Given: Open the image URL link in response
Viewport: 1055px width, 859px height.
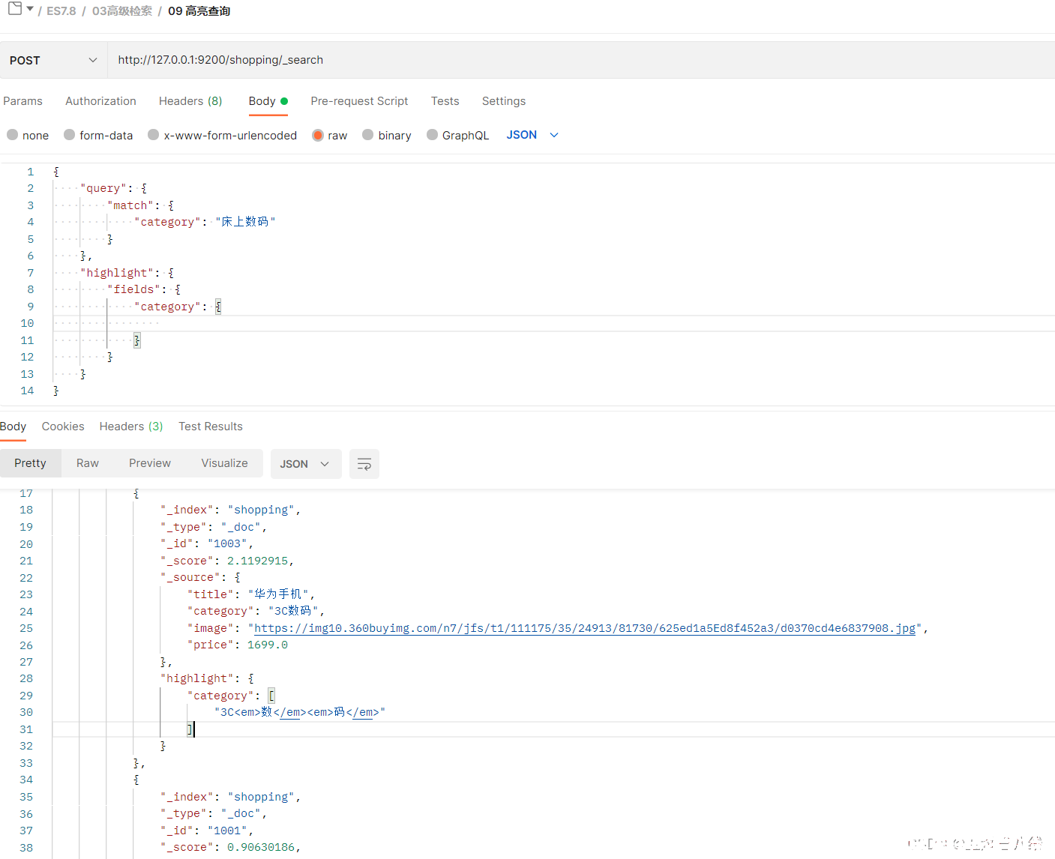Looking at the screenshot, I should pyautogui.click(x=585, y=628).
